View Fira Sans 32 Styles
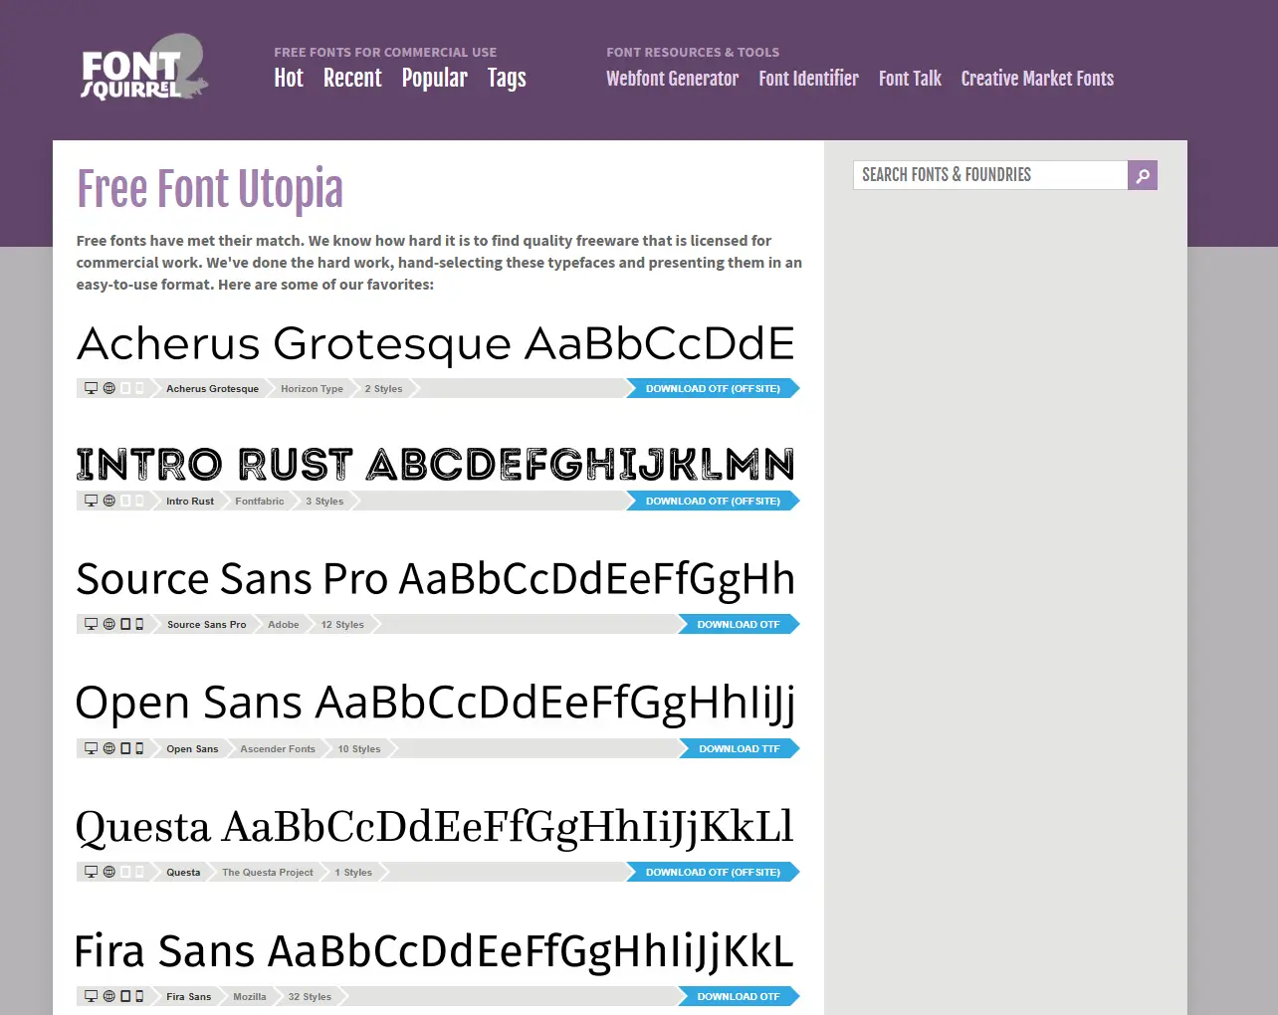The image size is (1278, 1015). point(310,996)
